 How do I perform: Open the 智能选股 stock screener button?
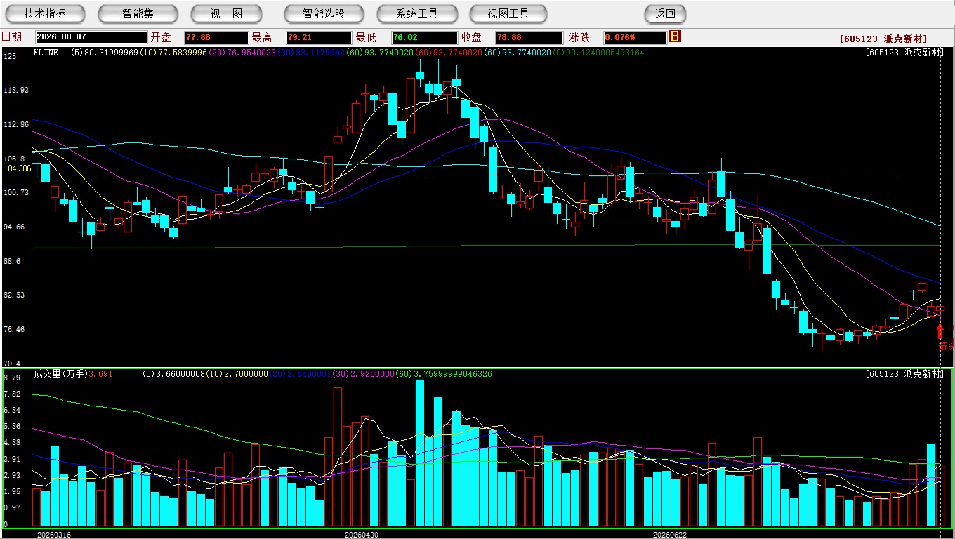click(324, 13)
